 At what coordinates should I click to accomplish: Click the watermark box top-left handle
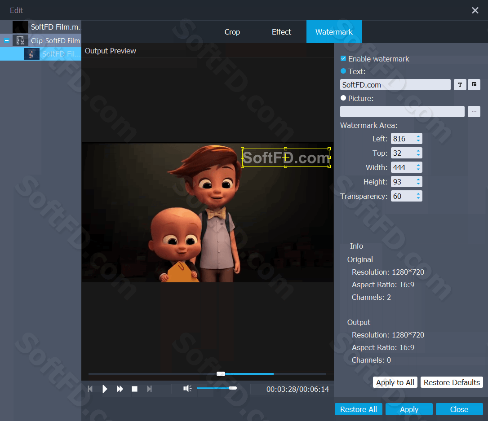(x=243, y=149)
